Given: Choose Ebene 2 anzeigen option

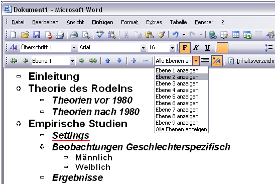Looking at the screenshot, I should click(182, 77).
